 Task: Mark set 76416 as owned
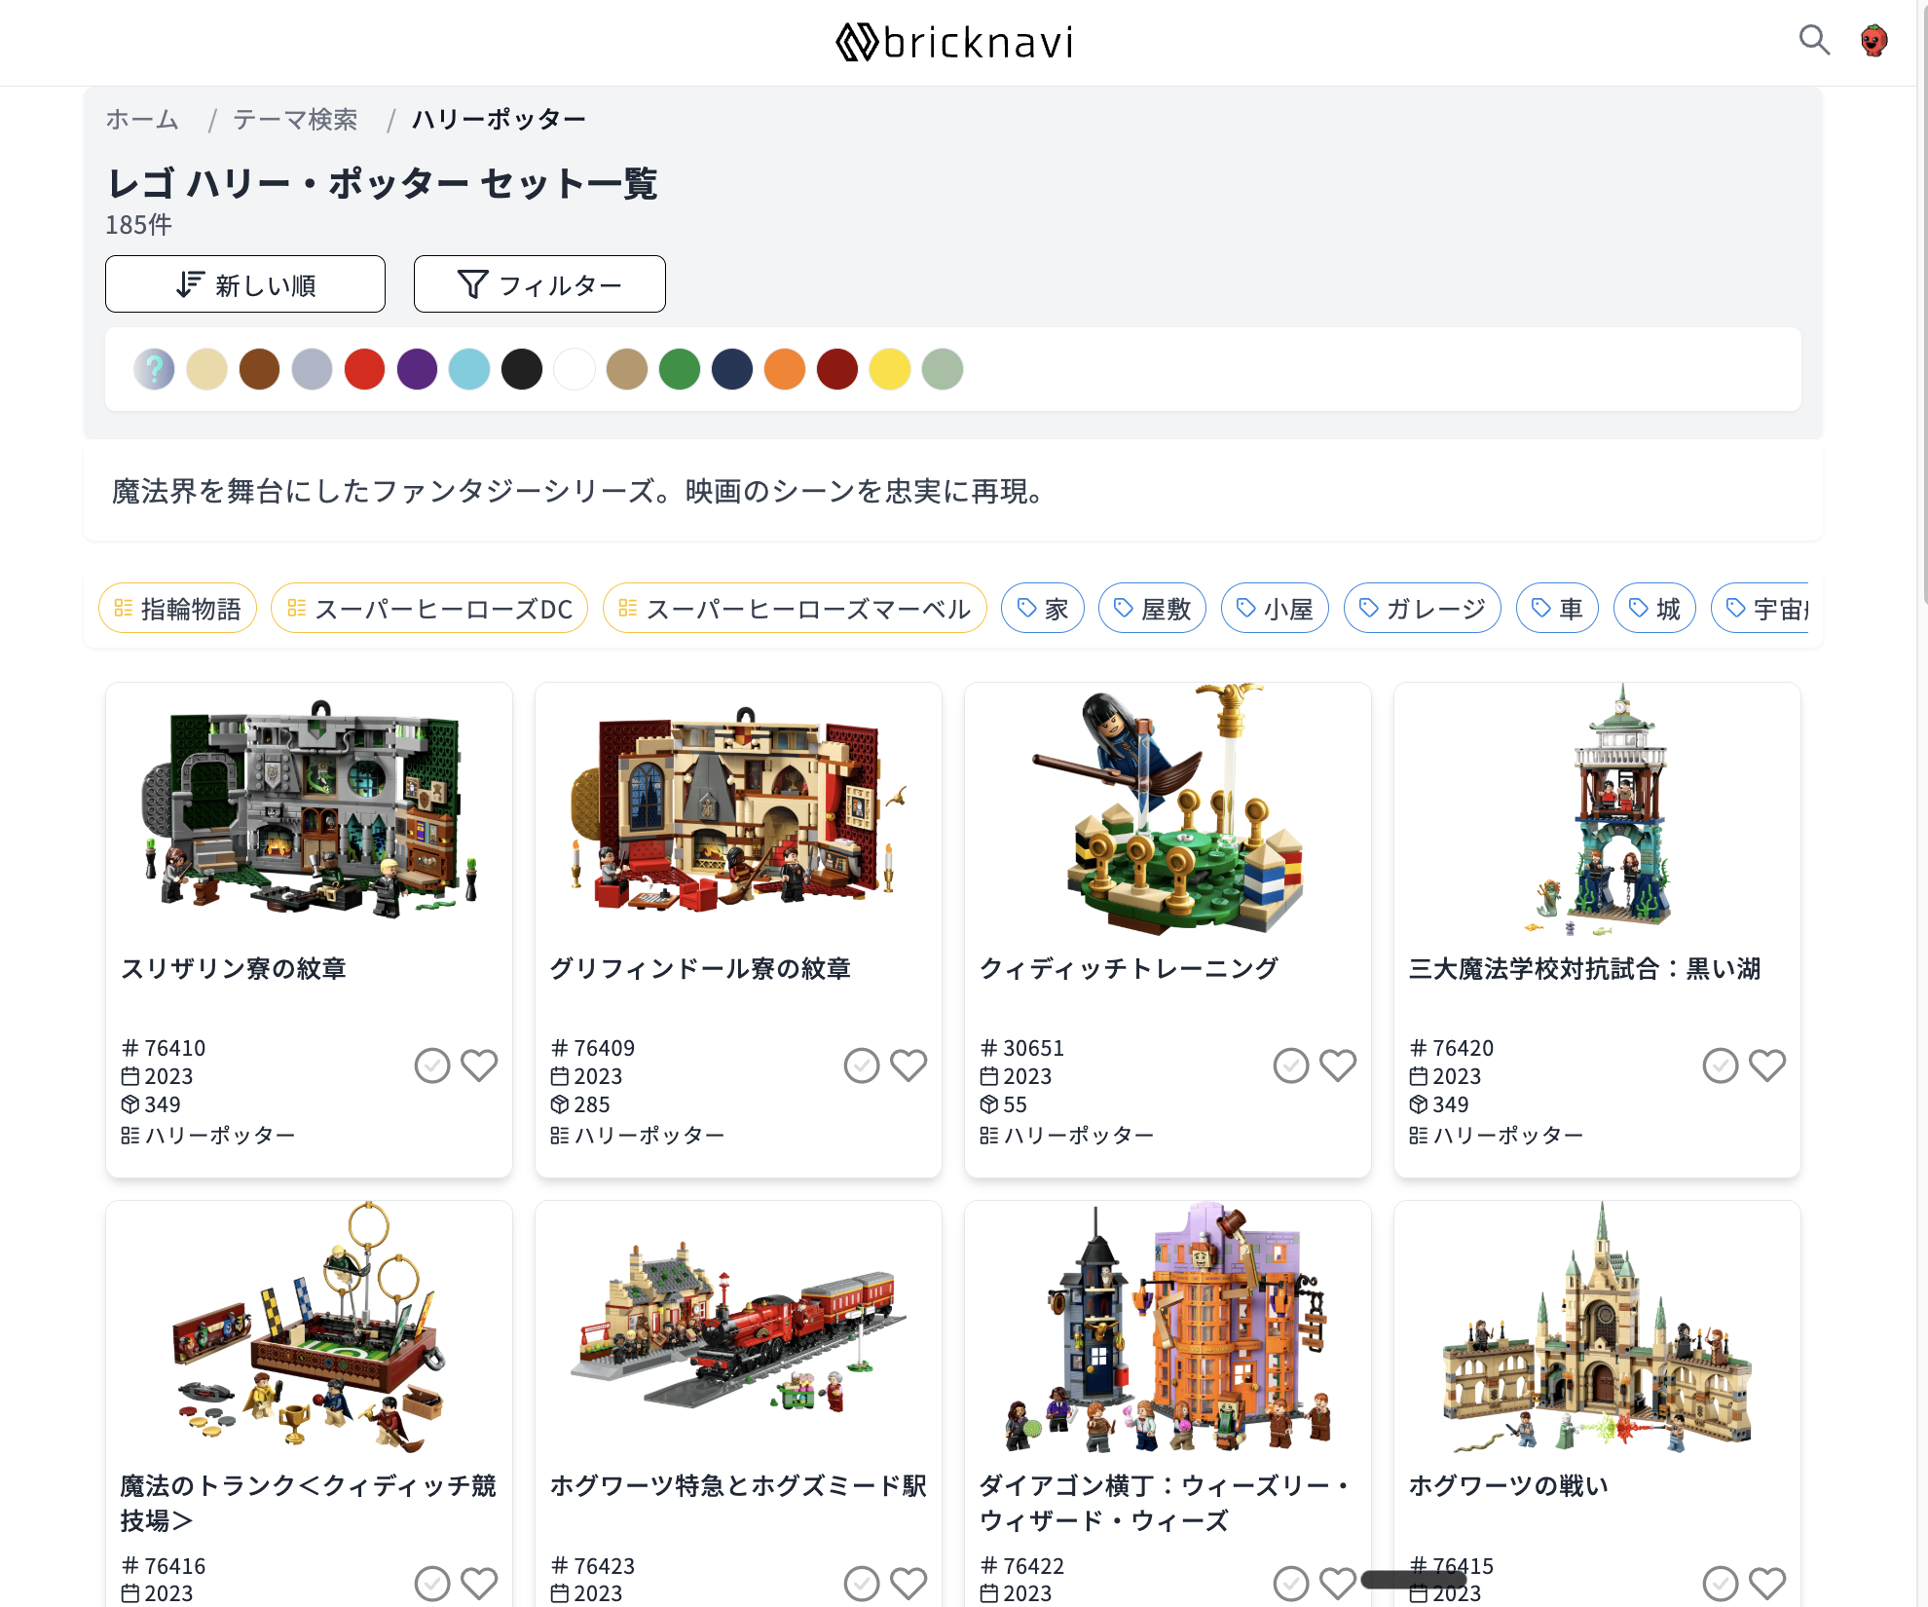(432, 1584)
